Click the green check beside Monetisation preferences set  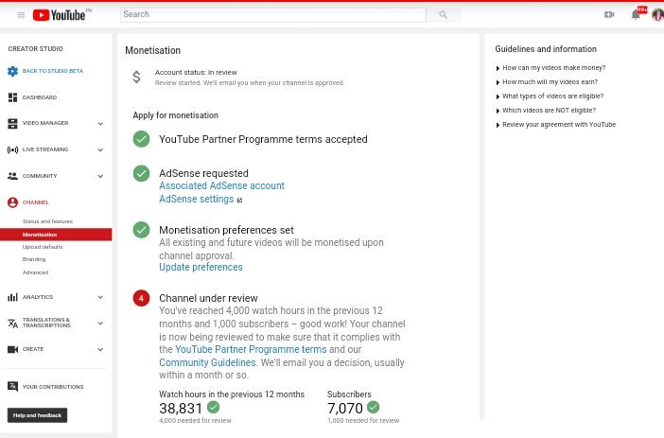(142, 230)
